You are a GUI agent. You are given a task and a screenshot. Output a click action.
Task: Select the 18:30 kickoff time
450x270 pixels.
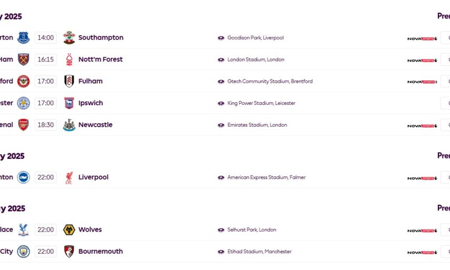coord(46,125)
